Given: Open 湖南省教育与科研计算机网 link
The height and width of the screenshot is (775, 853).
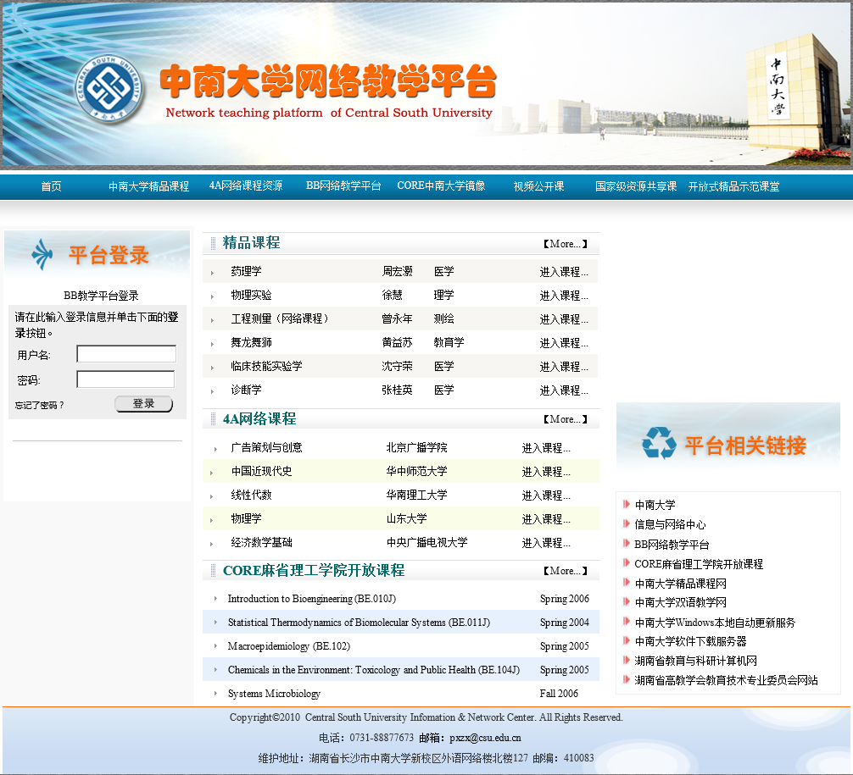Looking at the screenshot, I should (696, 661).
